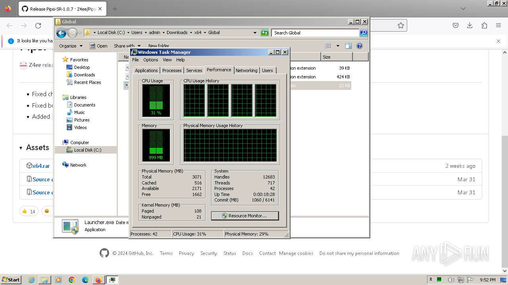Open Task Manager File menu
The height and width of the screenshot is (285, 508).
(135, 60)
